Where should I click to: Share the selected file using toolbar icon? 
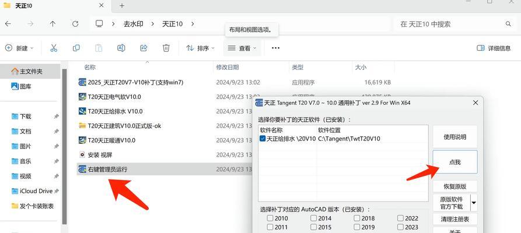(144, 48)
